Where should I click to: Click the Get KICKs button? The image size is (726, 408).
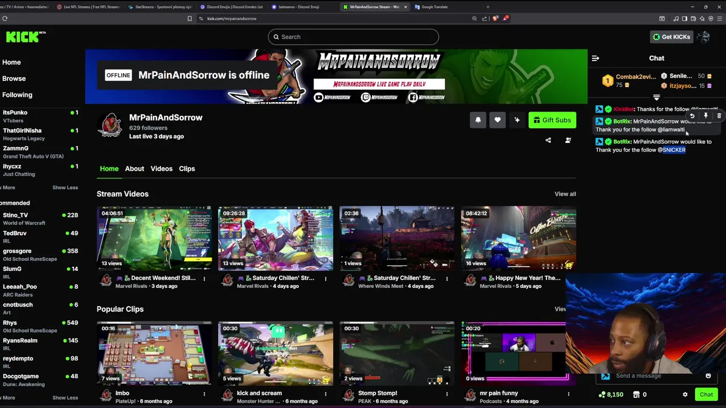(671, 37)
